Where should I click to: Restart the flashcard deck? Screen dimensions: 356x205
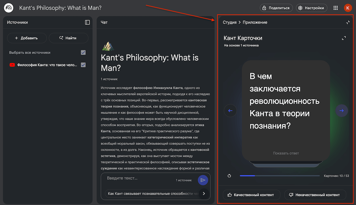click(229, 176)
